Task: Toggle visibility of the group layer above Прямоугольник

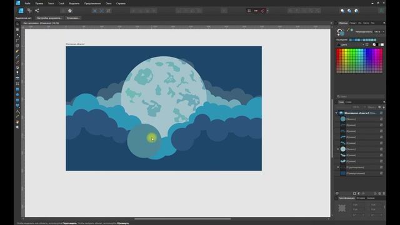Action: [381, 167]
